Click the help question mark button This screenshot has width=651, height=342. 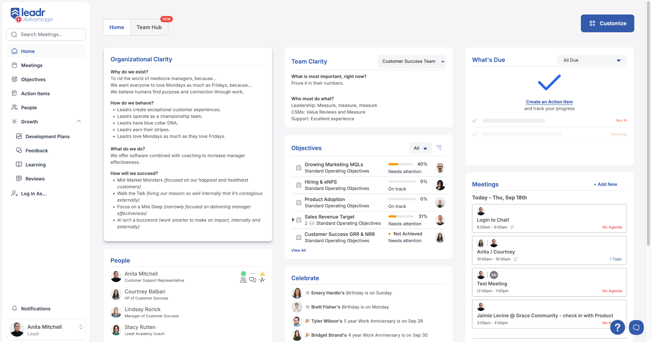tap(617, 328)
